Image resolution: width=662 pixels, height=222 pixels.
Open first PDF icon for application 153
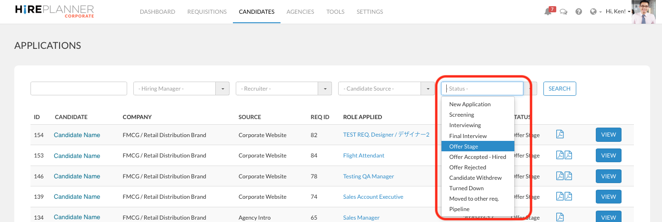560,155
